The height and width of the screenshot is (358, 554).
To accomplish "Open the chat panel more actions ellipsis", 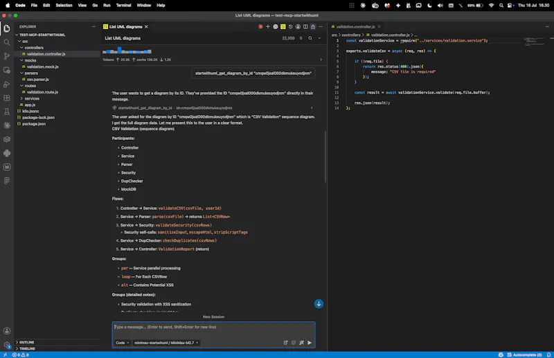I will [x=321, y=26].
